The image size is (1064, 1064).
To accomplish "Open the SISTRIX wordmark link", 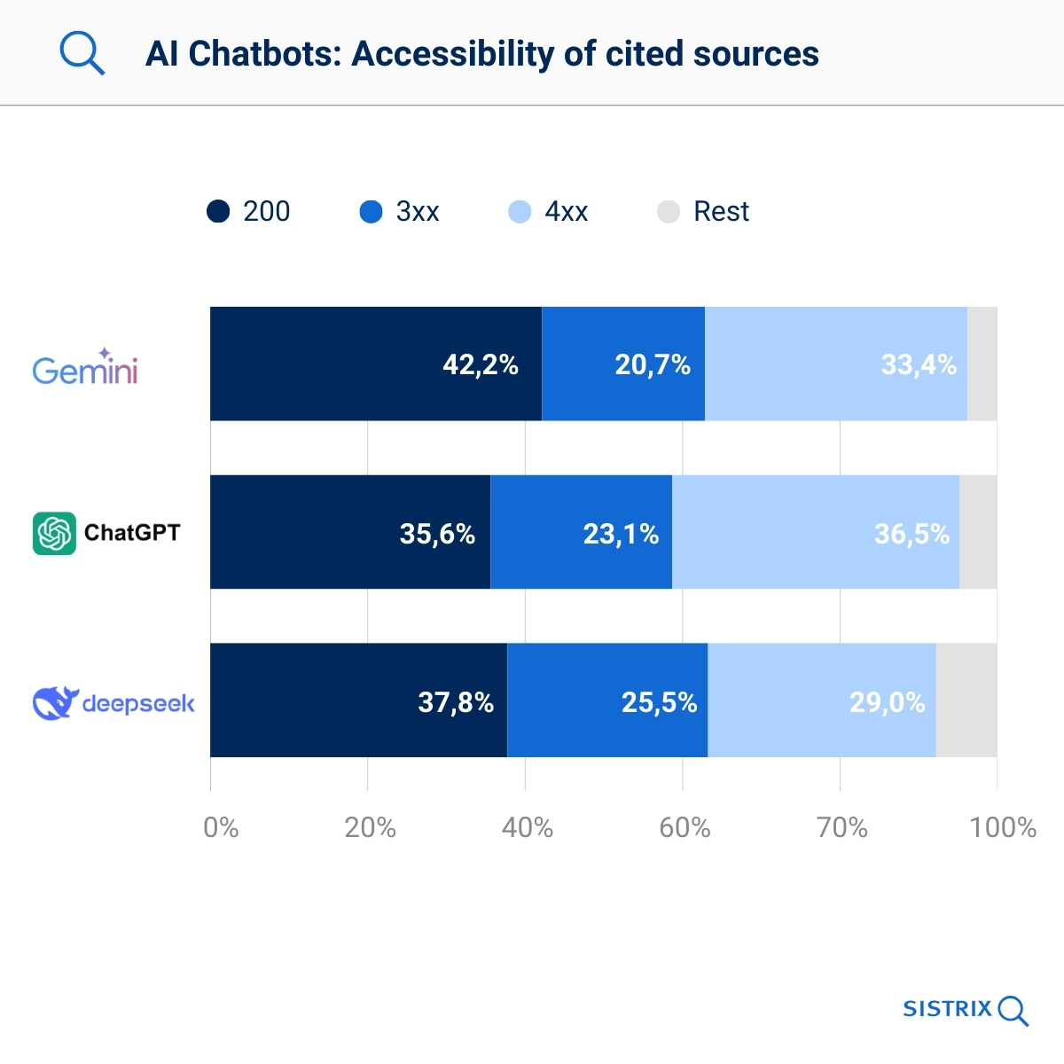I will (x=947, y=1009).
